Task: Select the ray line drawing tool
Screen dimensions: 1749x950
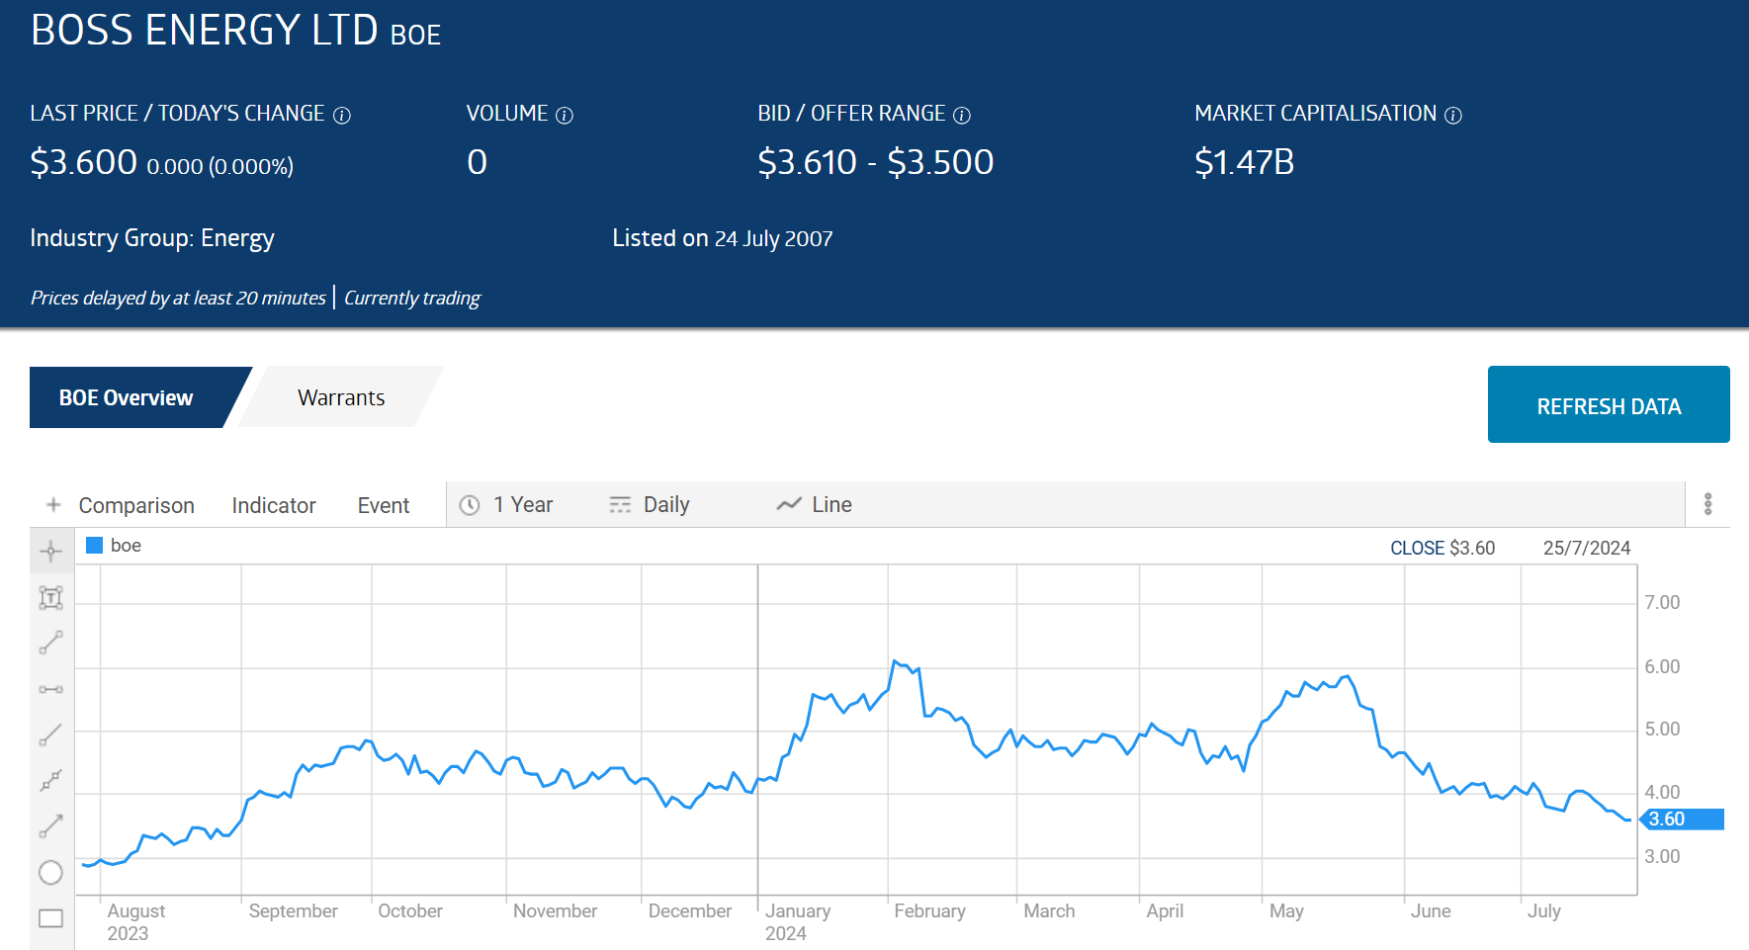Action: tap(51, 734)
